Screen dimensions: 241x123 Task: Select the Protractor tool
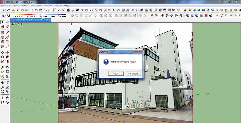(x=3, y=72)
